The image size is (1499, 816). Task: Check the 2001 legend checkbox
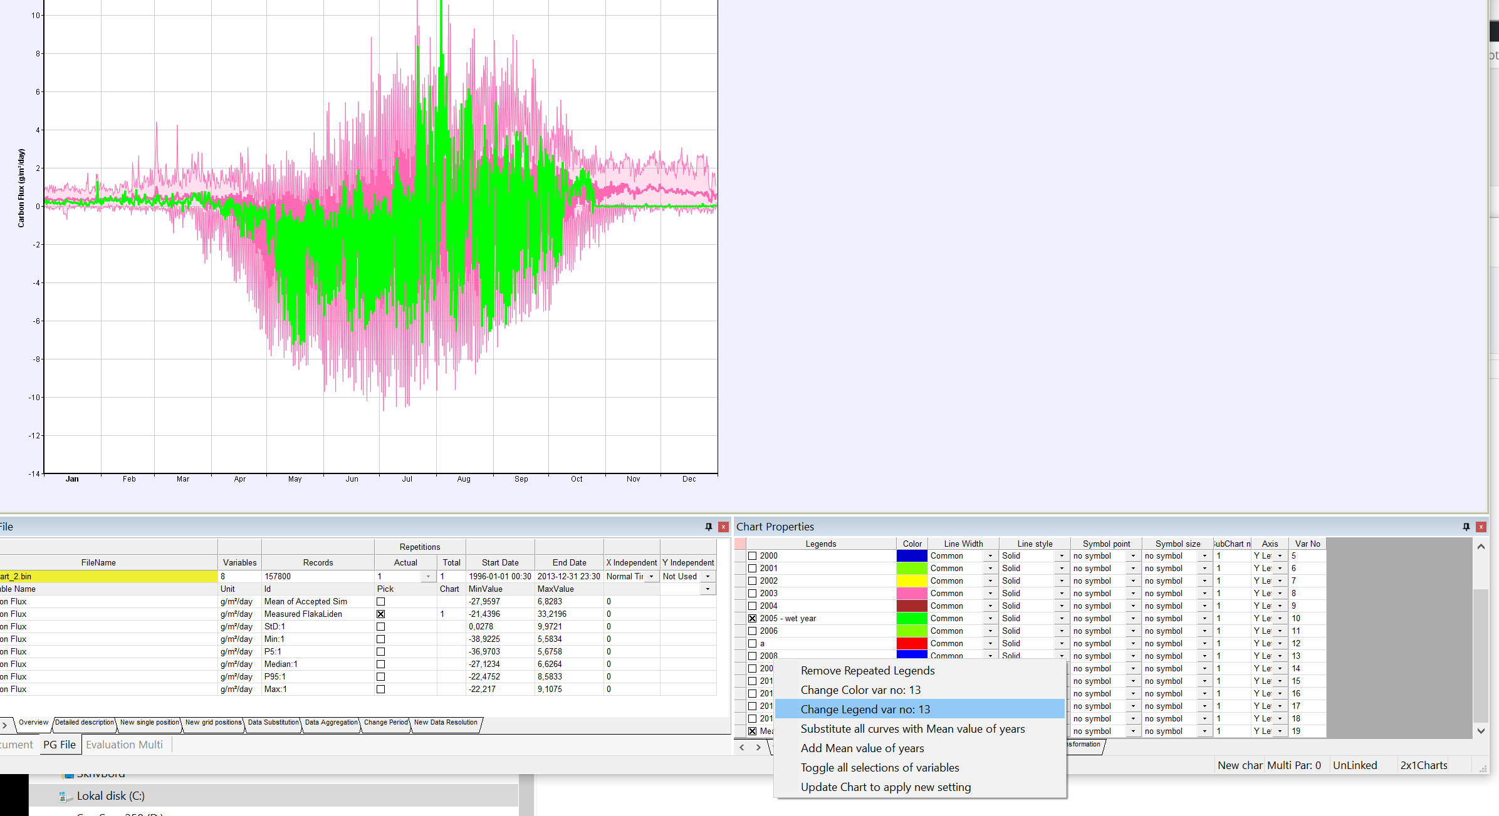pos(753,569)
